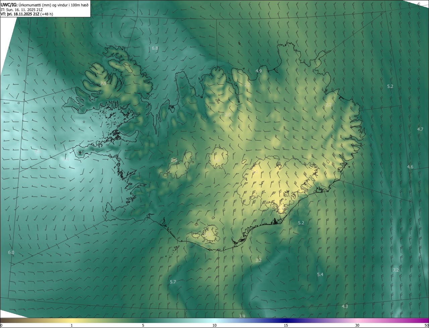Click the 6.0 value label on the map
The height and width of the screenshot is (328, 429).
click(x=11, y=252)
